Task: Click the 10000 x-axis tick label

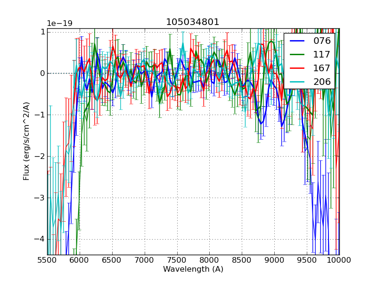Action: click(x=339, y=259)
